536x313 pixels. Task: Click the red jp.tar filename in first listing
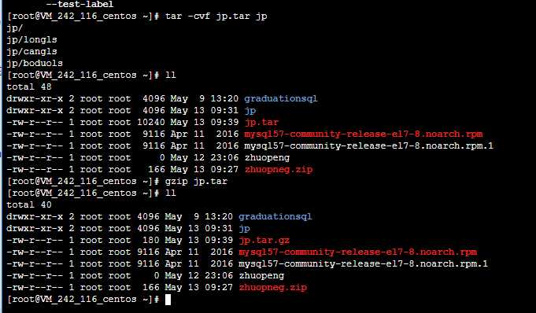pyautogui.click(x=261, y=123)
